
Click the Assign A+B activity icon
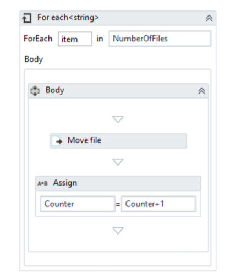42,183
